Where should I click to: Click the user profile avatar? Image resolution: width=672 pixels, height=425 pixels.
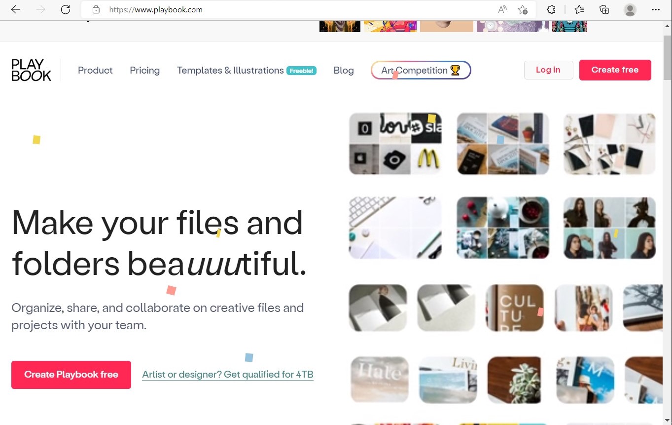630,9
